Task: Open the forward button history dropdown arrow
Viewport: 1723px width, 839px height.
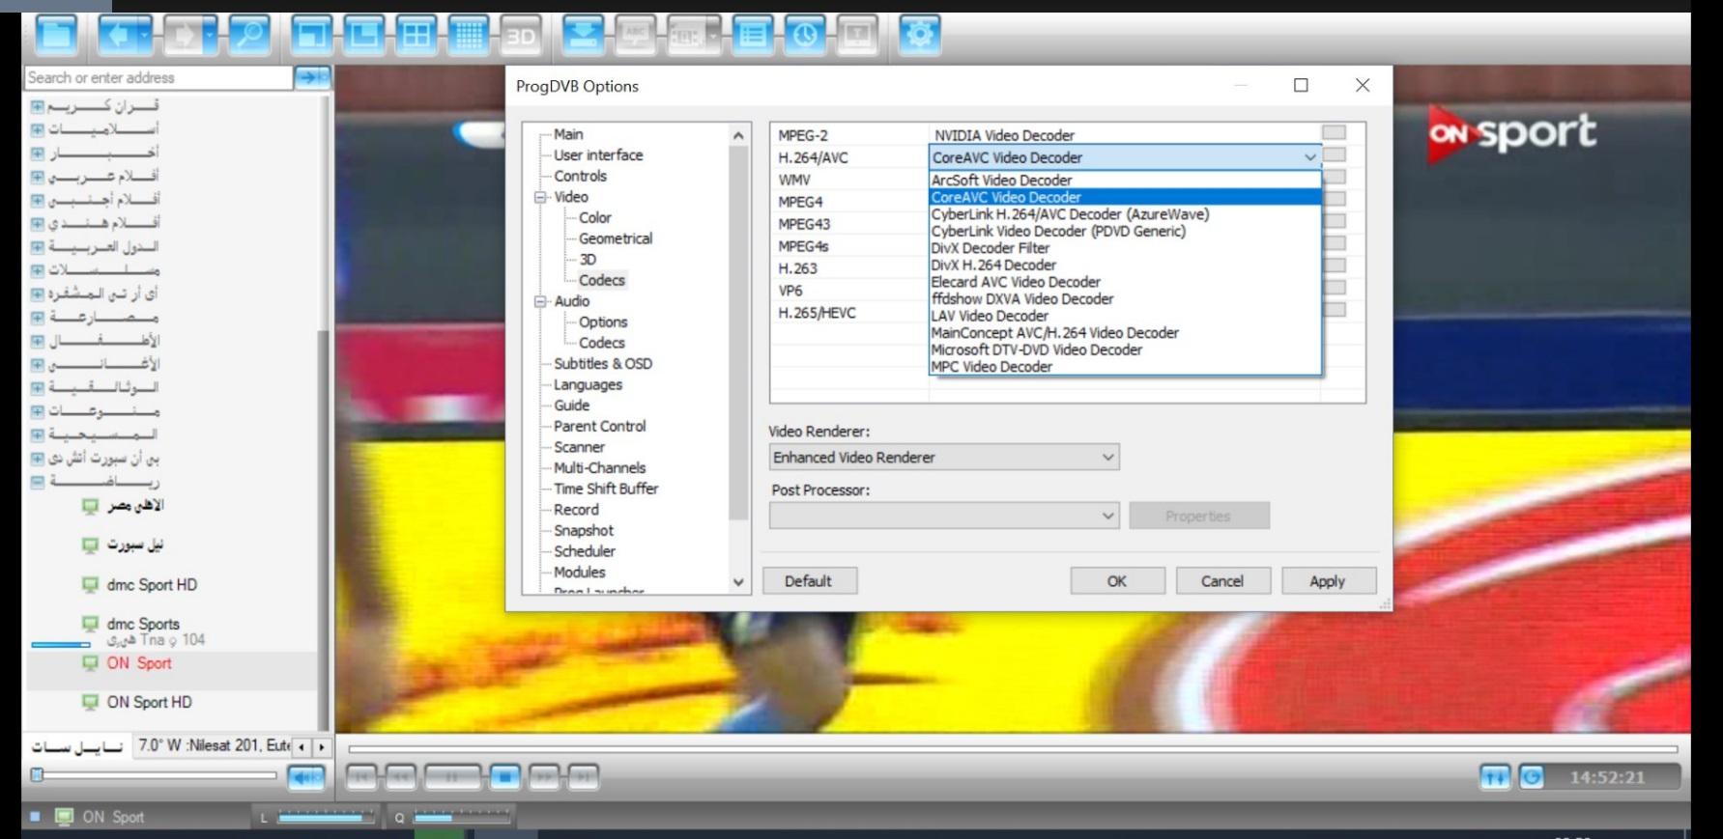Action: click(x=211, y=36)
